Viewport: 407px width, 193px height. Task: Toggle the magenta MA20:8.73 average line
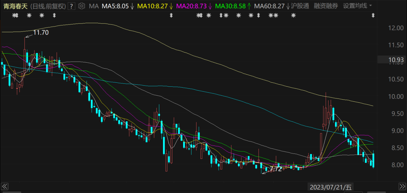click(x=192, y=6)
